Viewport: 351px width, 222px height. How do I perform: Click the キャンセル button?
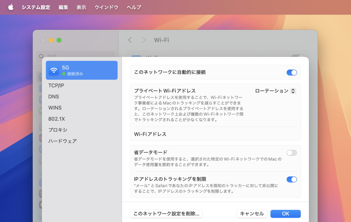tap(252, 214)
